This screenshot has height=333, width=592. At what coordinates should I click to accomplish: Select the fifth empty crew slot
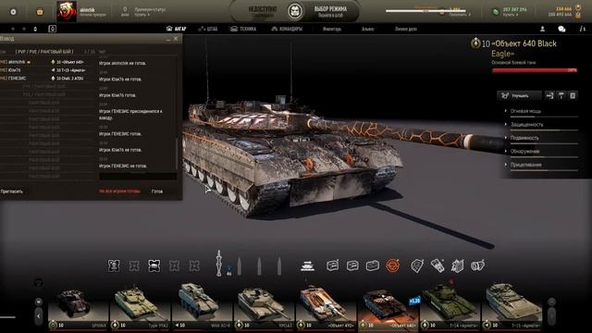(194, 265)
